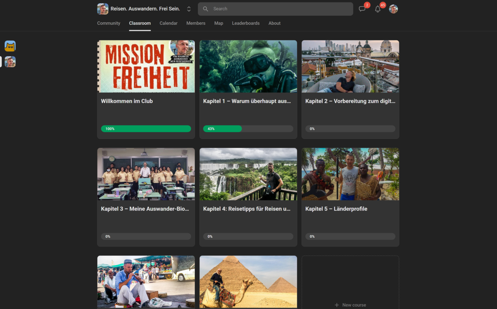Screen dimensions: 497x309
Task: Click the waterfall viewpoint thumbnail
Action: tap(248, 174)
